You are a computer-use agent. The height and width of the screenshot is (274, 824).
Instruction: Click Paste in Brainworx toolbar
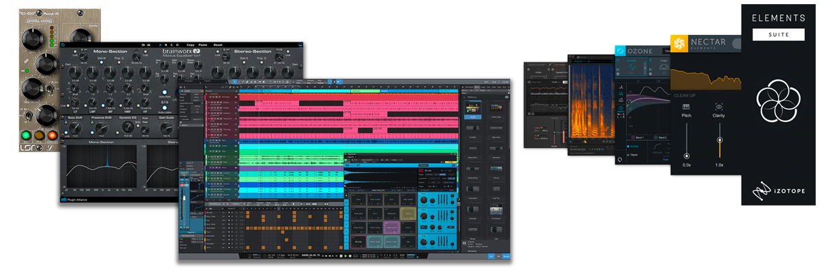(x=203, y=45)
